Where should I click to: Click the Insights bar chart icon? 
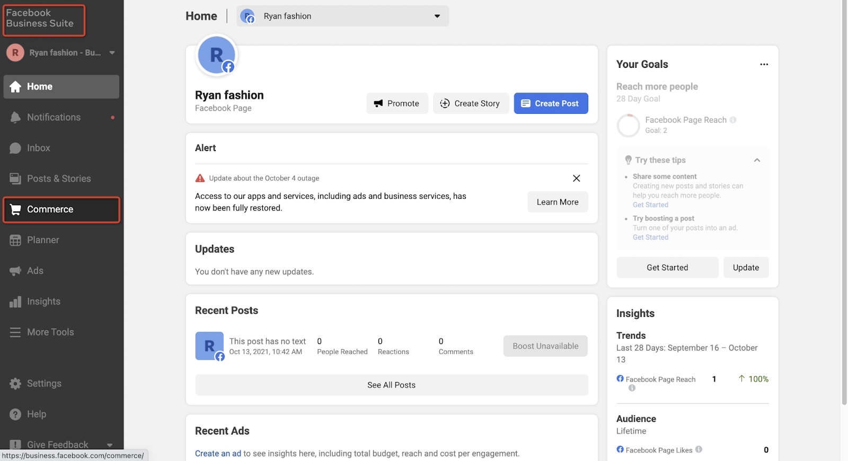15,302
